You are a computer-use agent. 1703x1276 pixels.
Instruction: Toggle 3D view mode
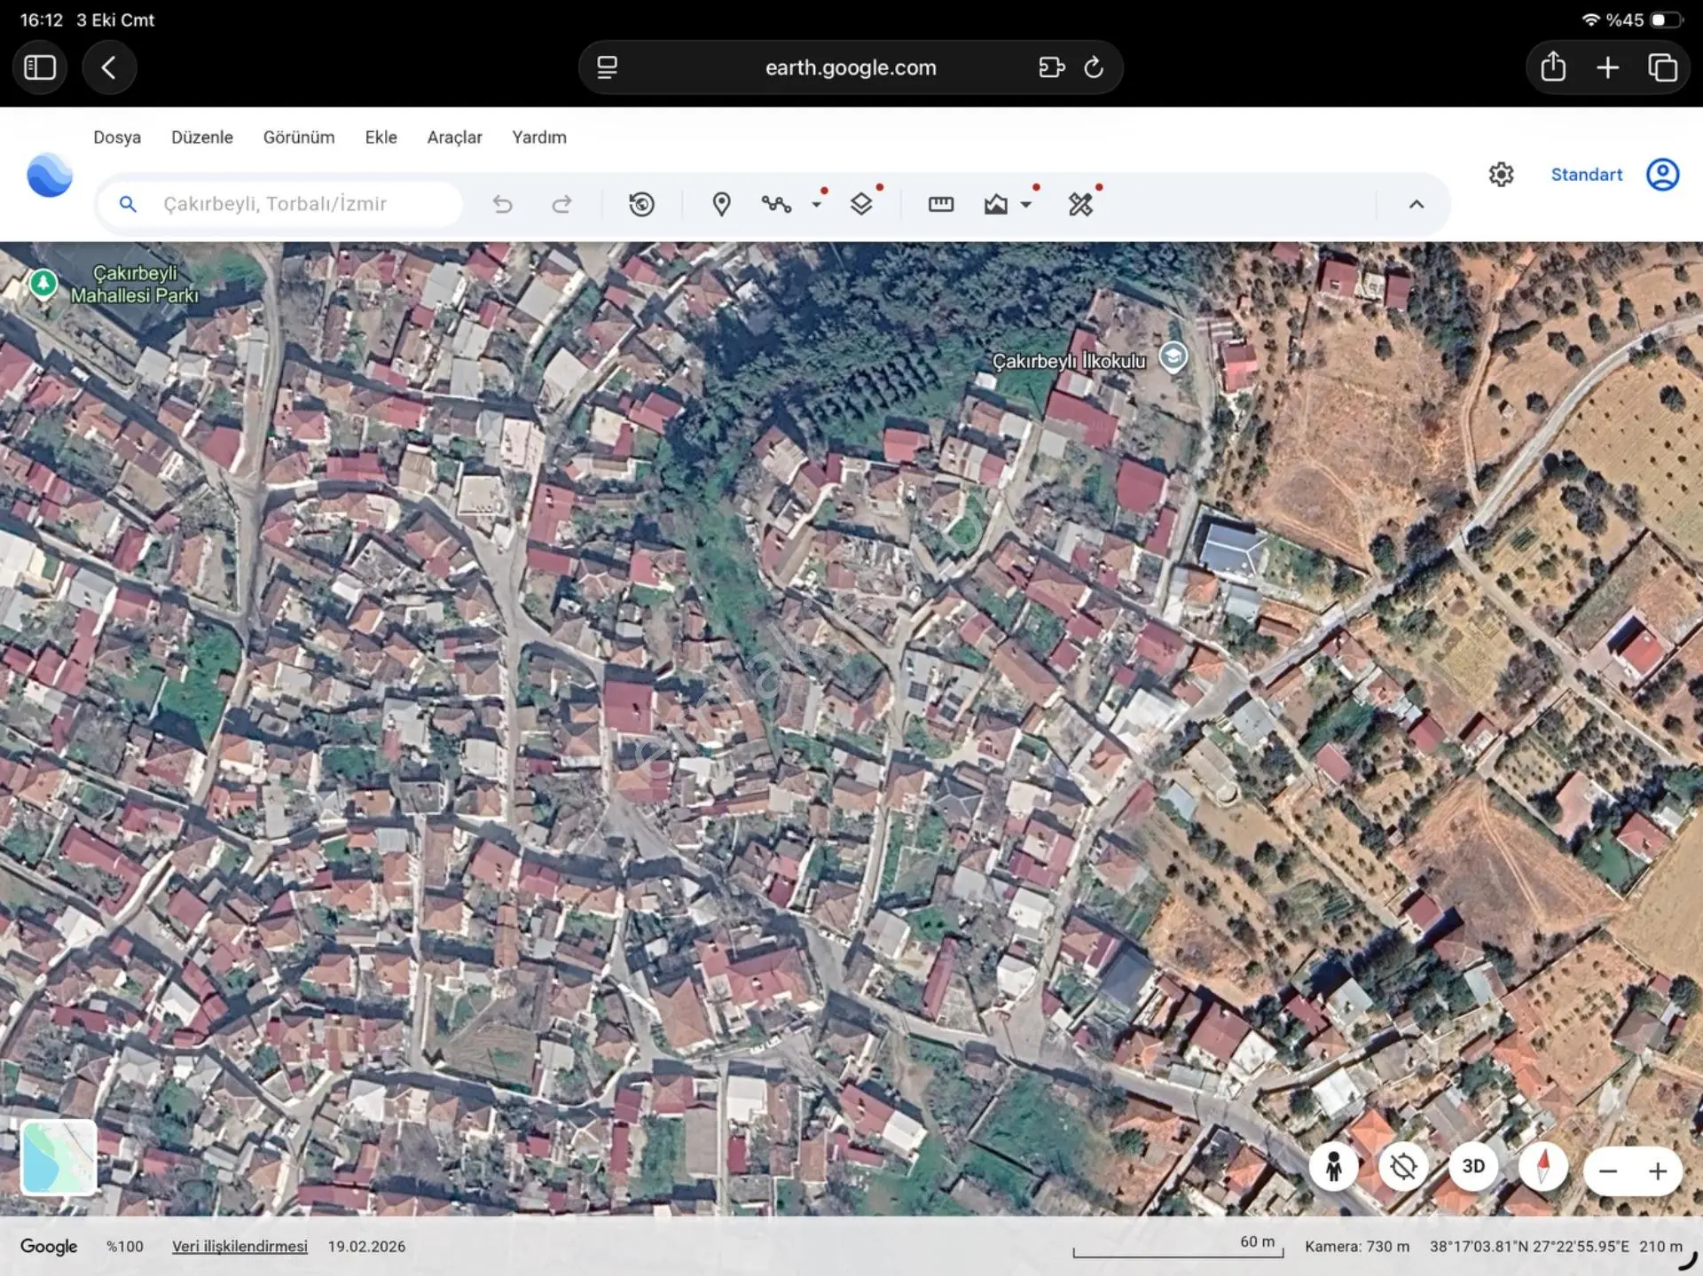pos(1473,1167)
